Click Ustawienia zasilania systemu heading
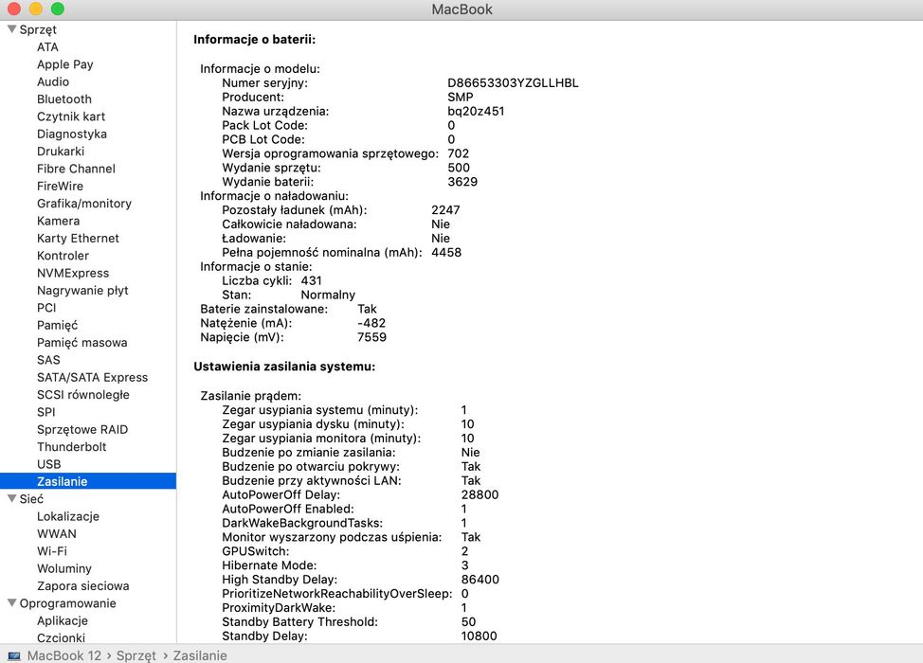This screenshot has height=663, width=923. coord(284,367)
